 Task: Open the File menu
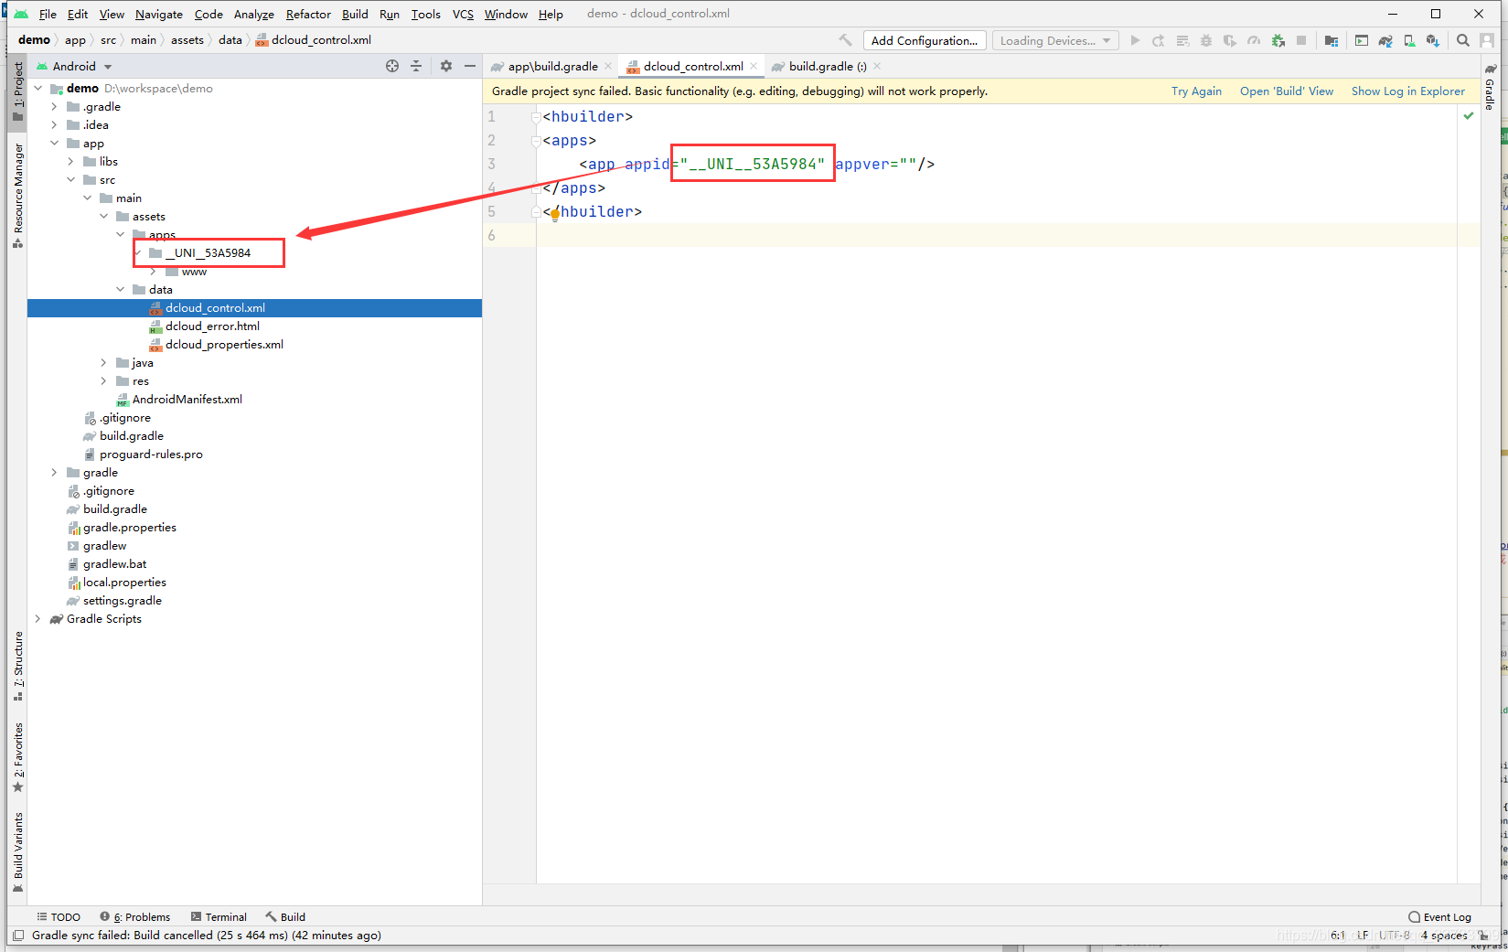(x=48, y=14)
